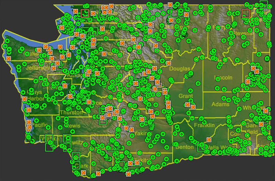The height and width of the screenshot is (181, 275).
Task: Select the Grant county label
Action: [186, 96]
